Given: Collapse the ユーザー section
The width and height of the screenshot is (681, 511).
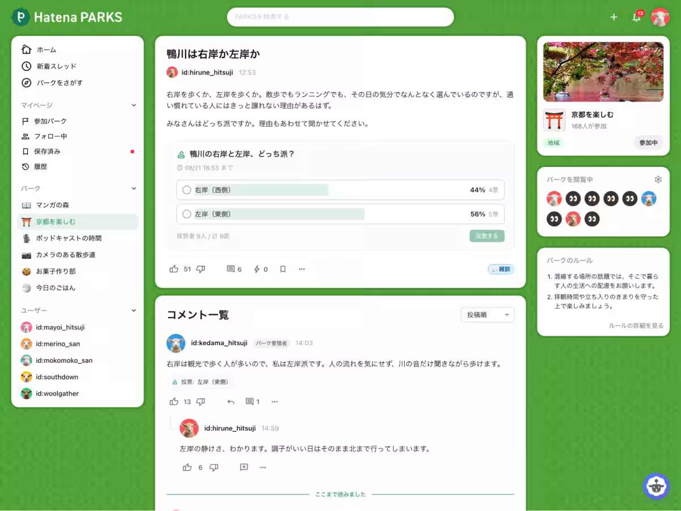Looking at the screenshot, I should tap(134, 311).
